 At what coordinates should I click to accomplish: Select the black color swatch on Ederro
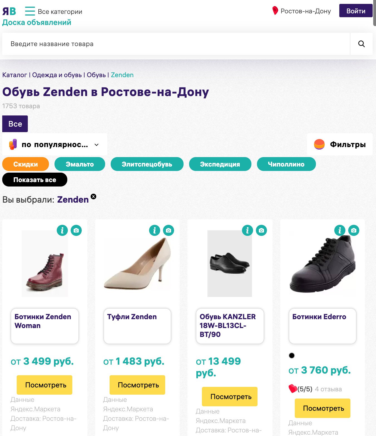(x=292, y=356)
